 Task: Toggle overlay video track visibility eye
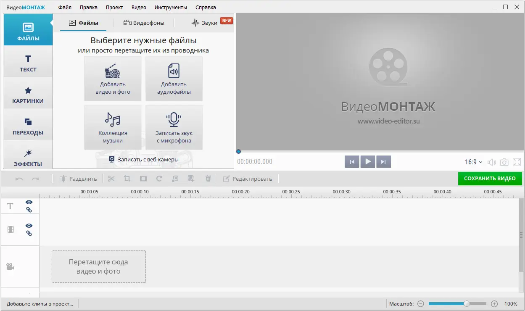29,226
